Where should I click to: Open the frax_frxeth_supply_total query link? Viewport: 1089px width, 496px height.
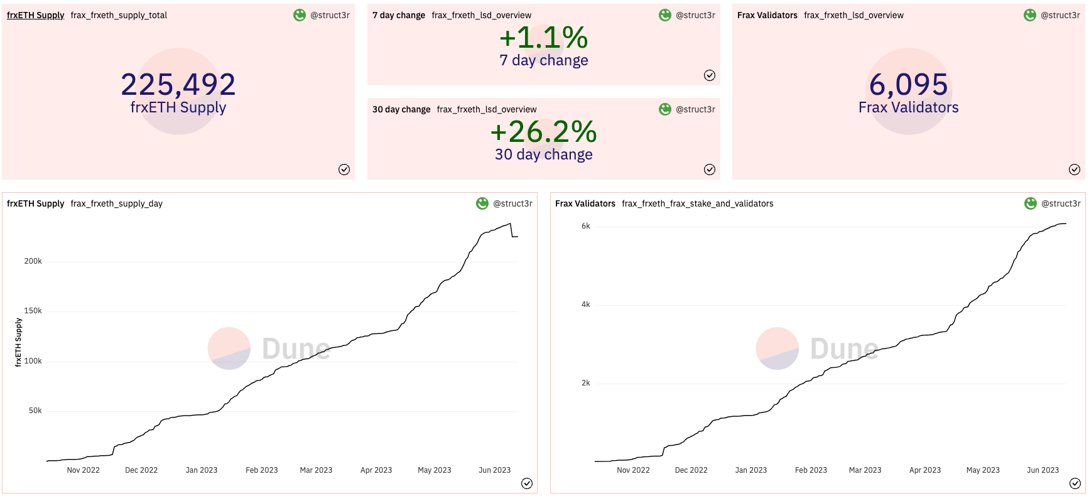pyautogui.click(x=119, y=15)
